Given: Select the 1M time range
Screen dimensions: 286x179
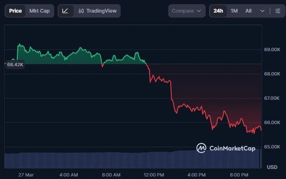Looking at the screenshot, I should point(234,11).
